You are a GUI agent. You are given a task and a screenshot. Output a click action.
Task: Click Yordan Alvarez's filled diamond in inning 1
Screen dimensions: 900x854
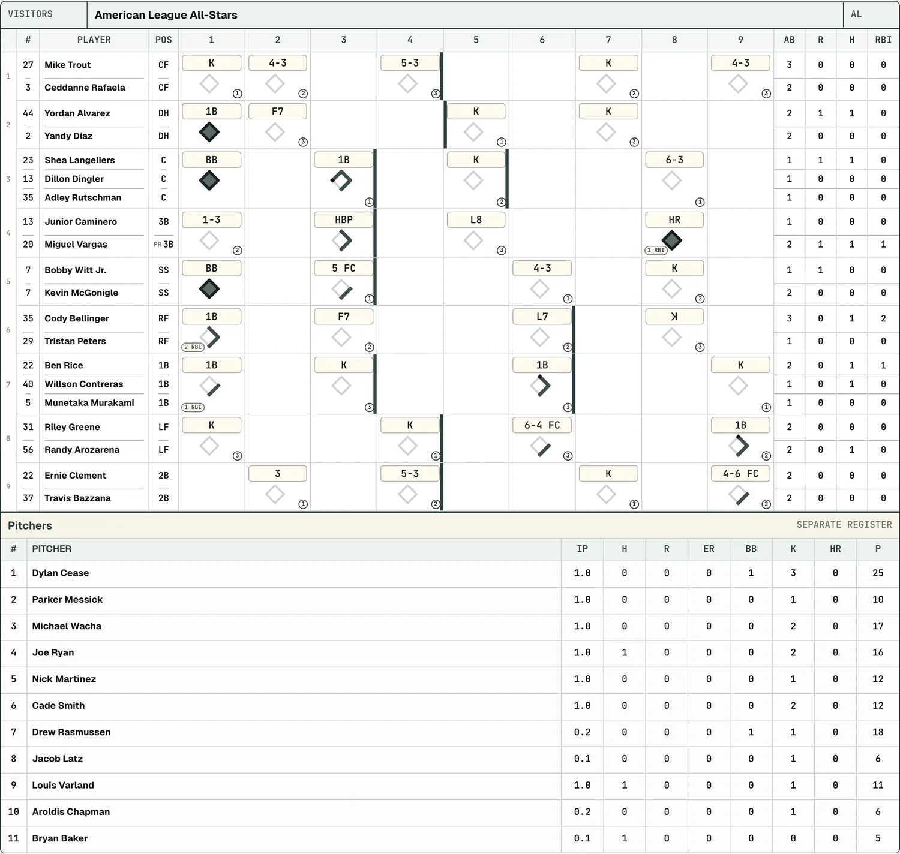click(209, 132)
